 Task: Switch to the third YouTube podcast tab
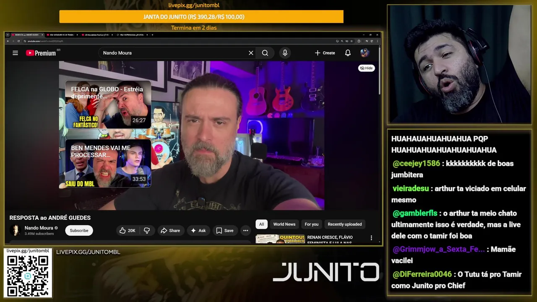click(x=96, y=35)
